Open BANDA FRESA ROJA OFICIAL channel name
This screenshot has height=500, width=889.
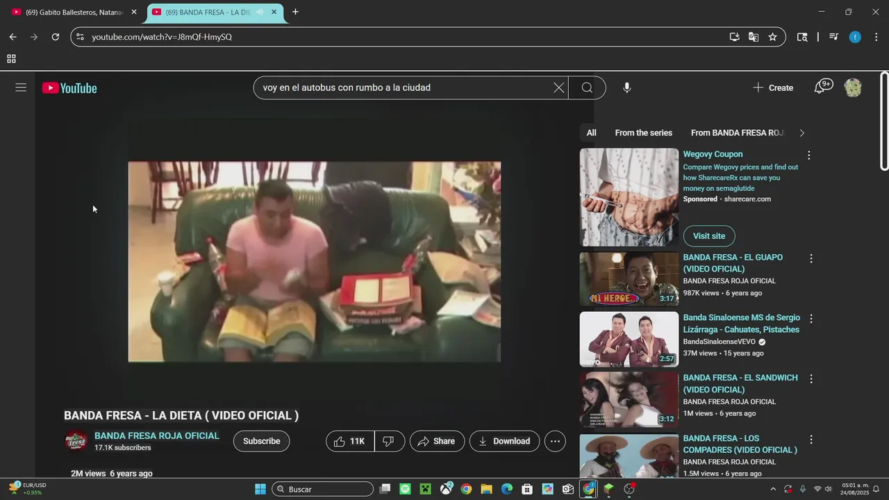[157, 435]
